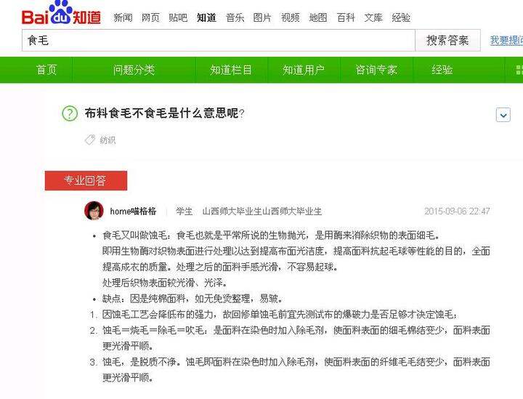523x399 pixels.
Task: Click the Baidu Zhidao logo
Action: click(x=61, y=13)
